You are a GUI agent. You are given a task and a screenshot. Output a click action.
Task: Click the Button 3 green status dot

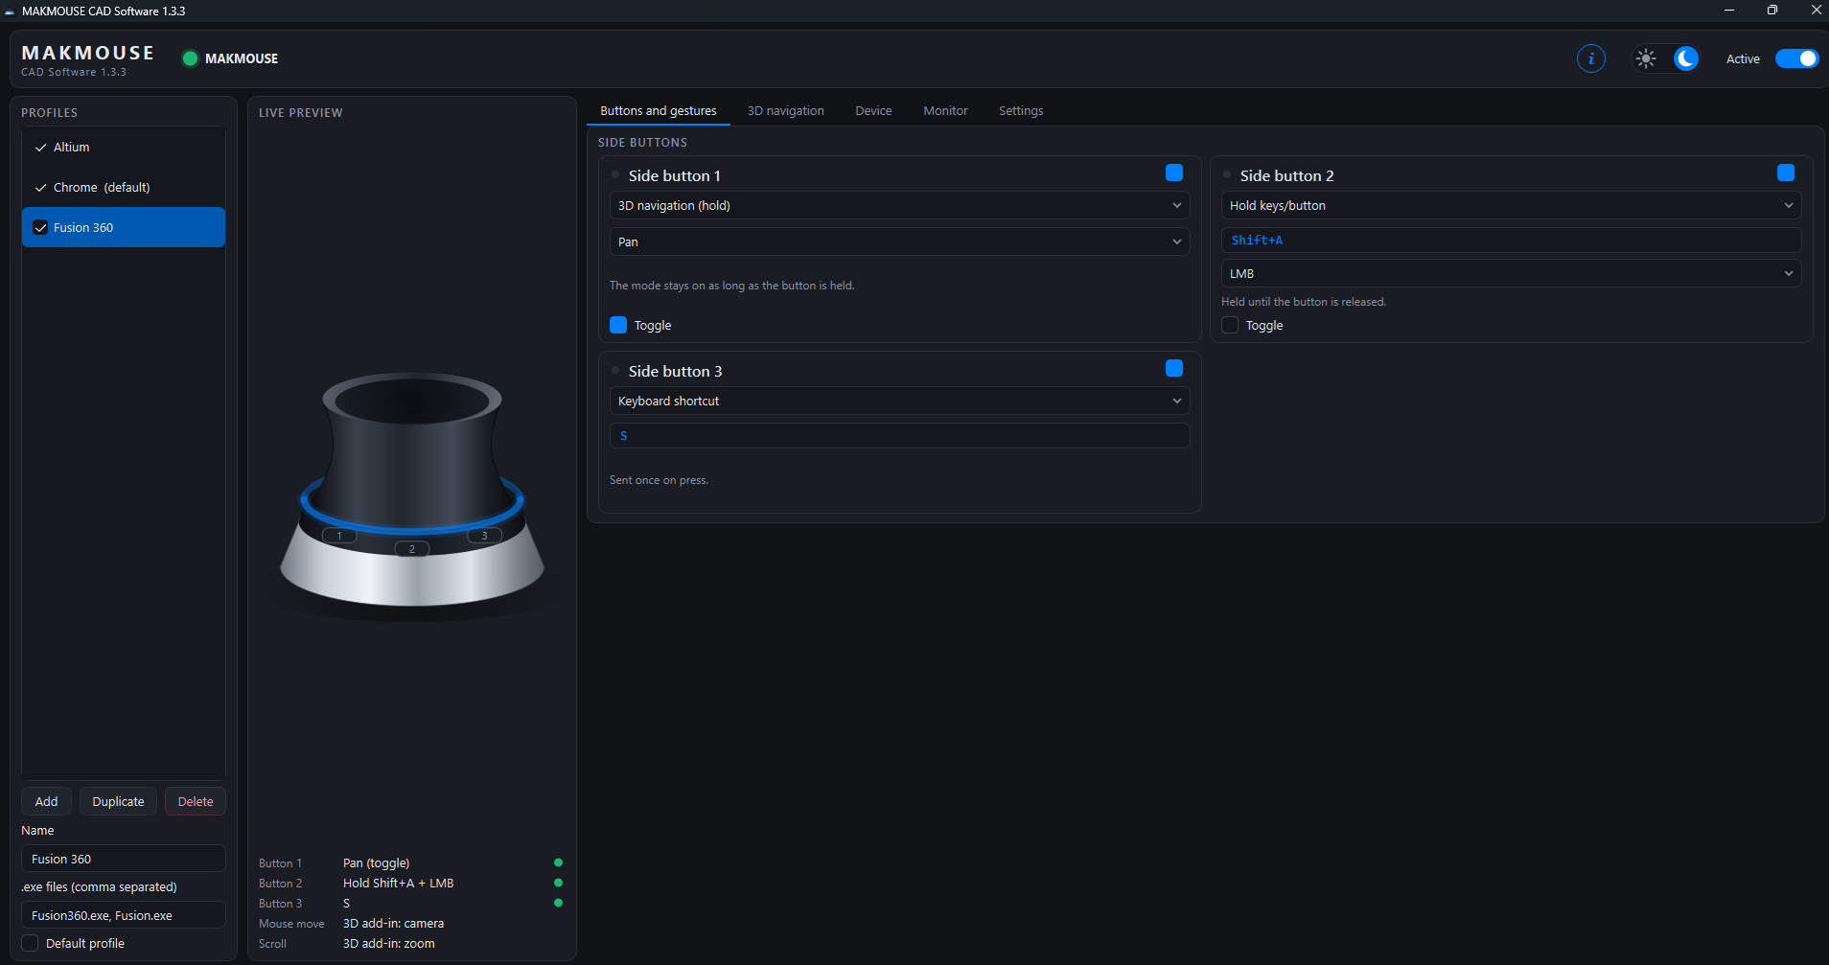coord(558,903)
